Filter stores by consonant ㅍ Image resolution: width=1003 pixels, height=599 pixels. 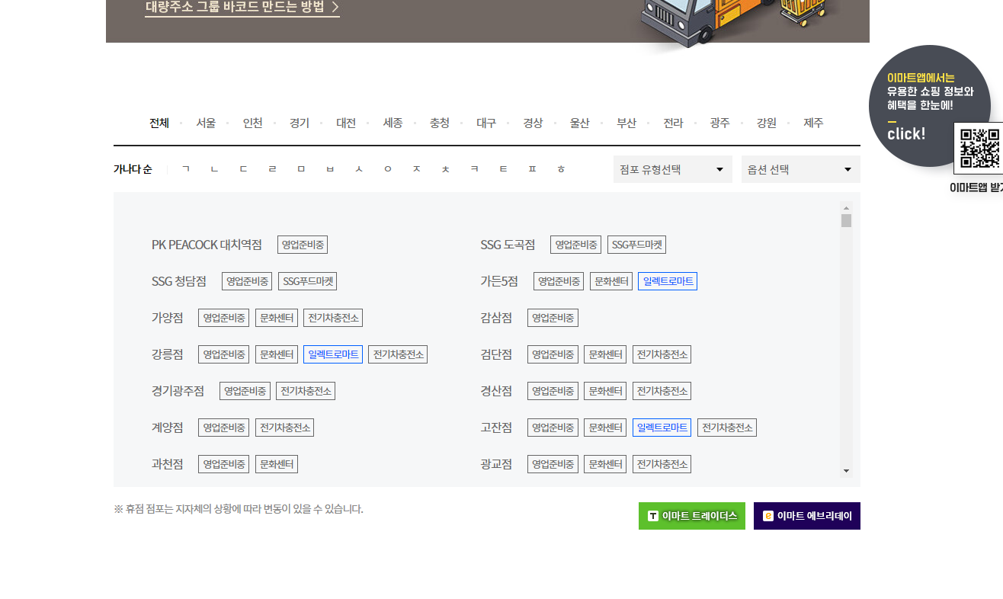(533, 169)
